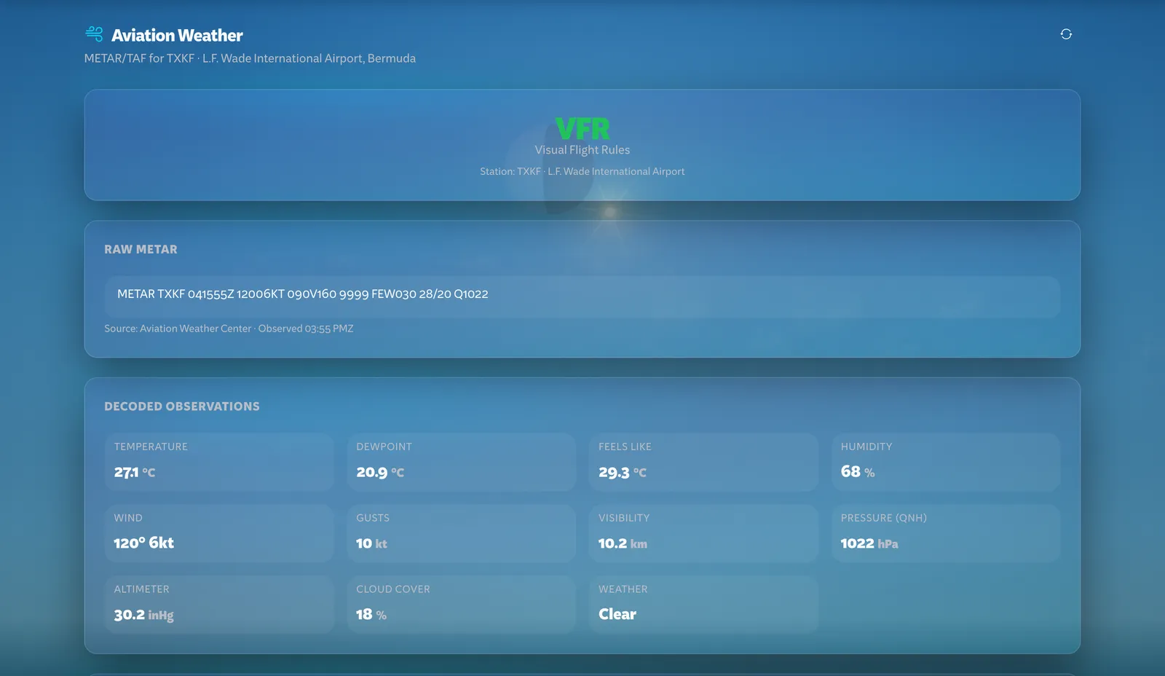This screenshot has width=1165, height=676.
Task: Click the Cloud Cover 18 % value
Action: click(x=371, y=614)
